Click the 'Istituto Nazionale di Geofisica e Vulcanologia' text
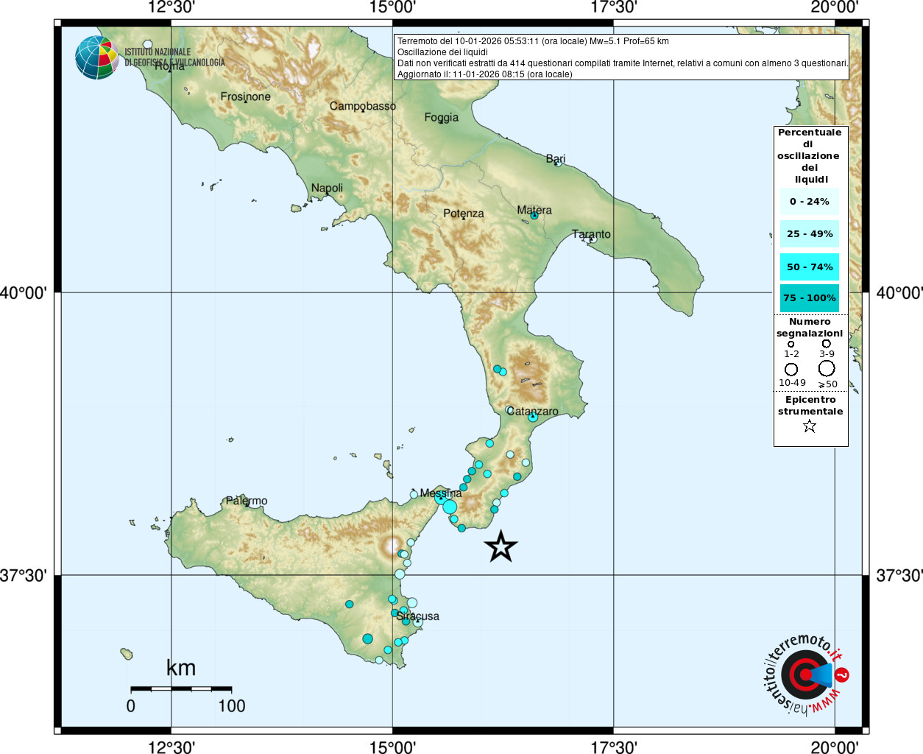 (x=174, y=57)
